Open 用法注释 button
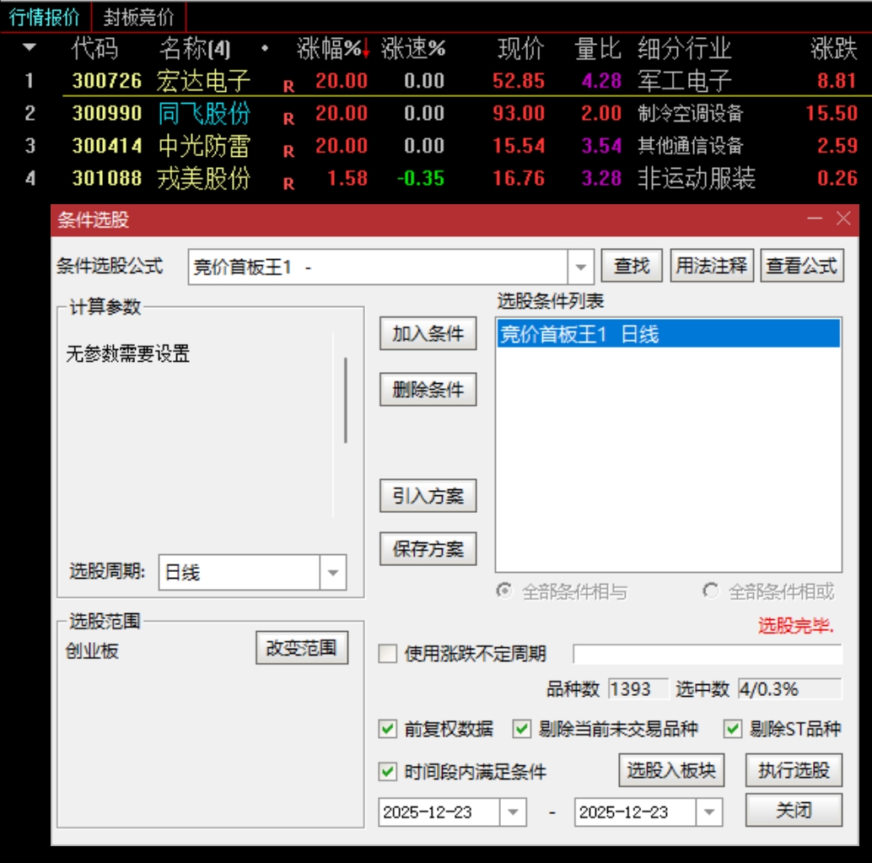The height and width of the screenshot is (863, 872). [x=711, y=266]
